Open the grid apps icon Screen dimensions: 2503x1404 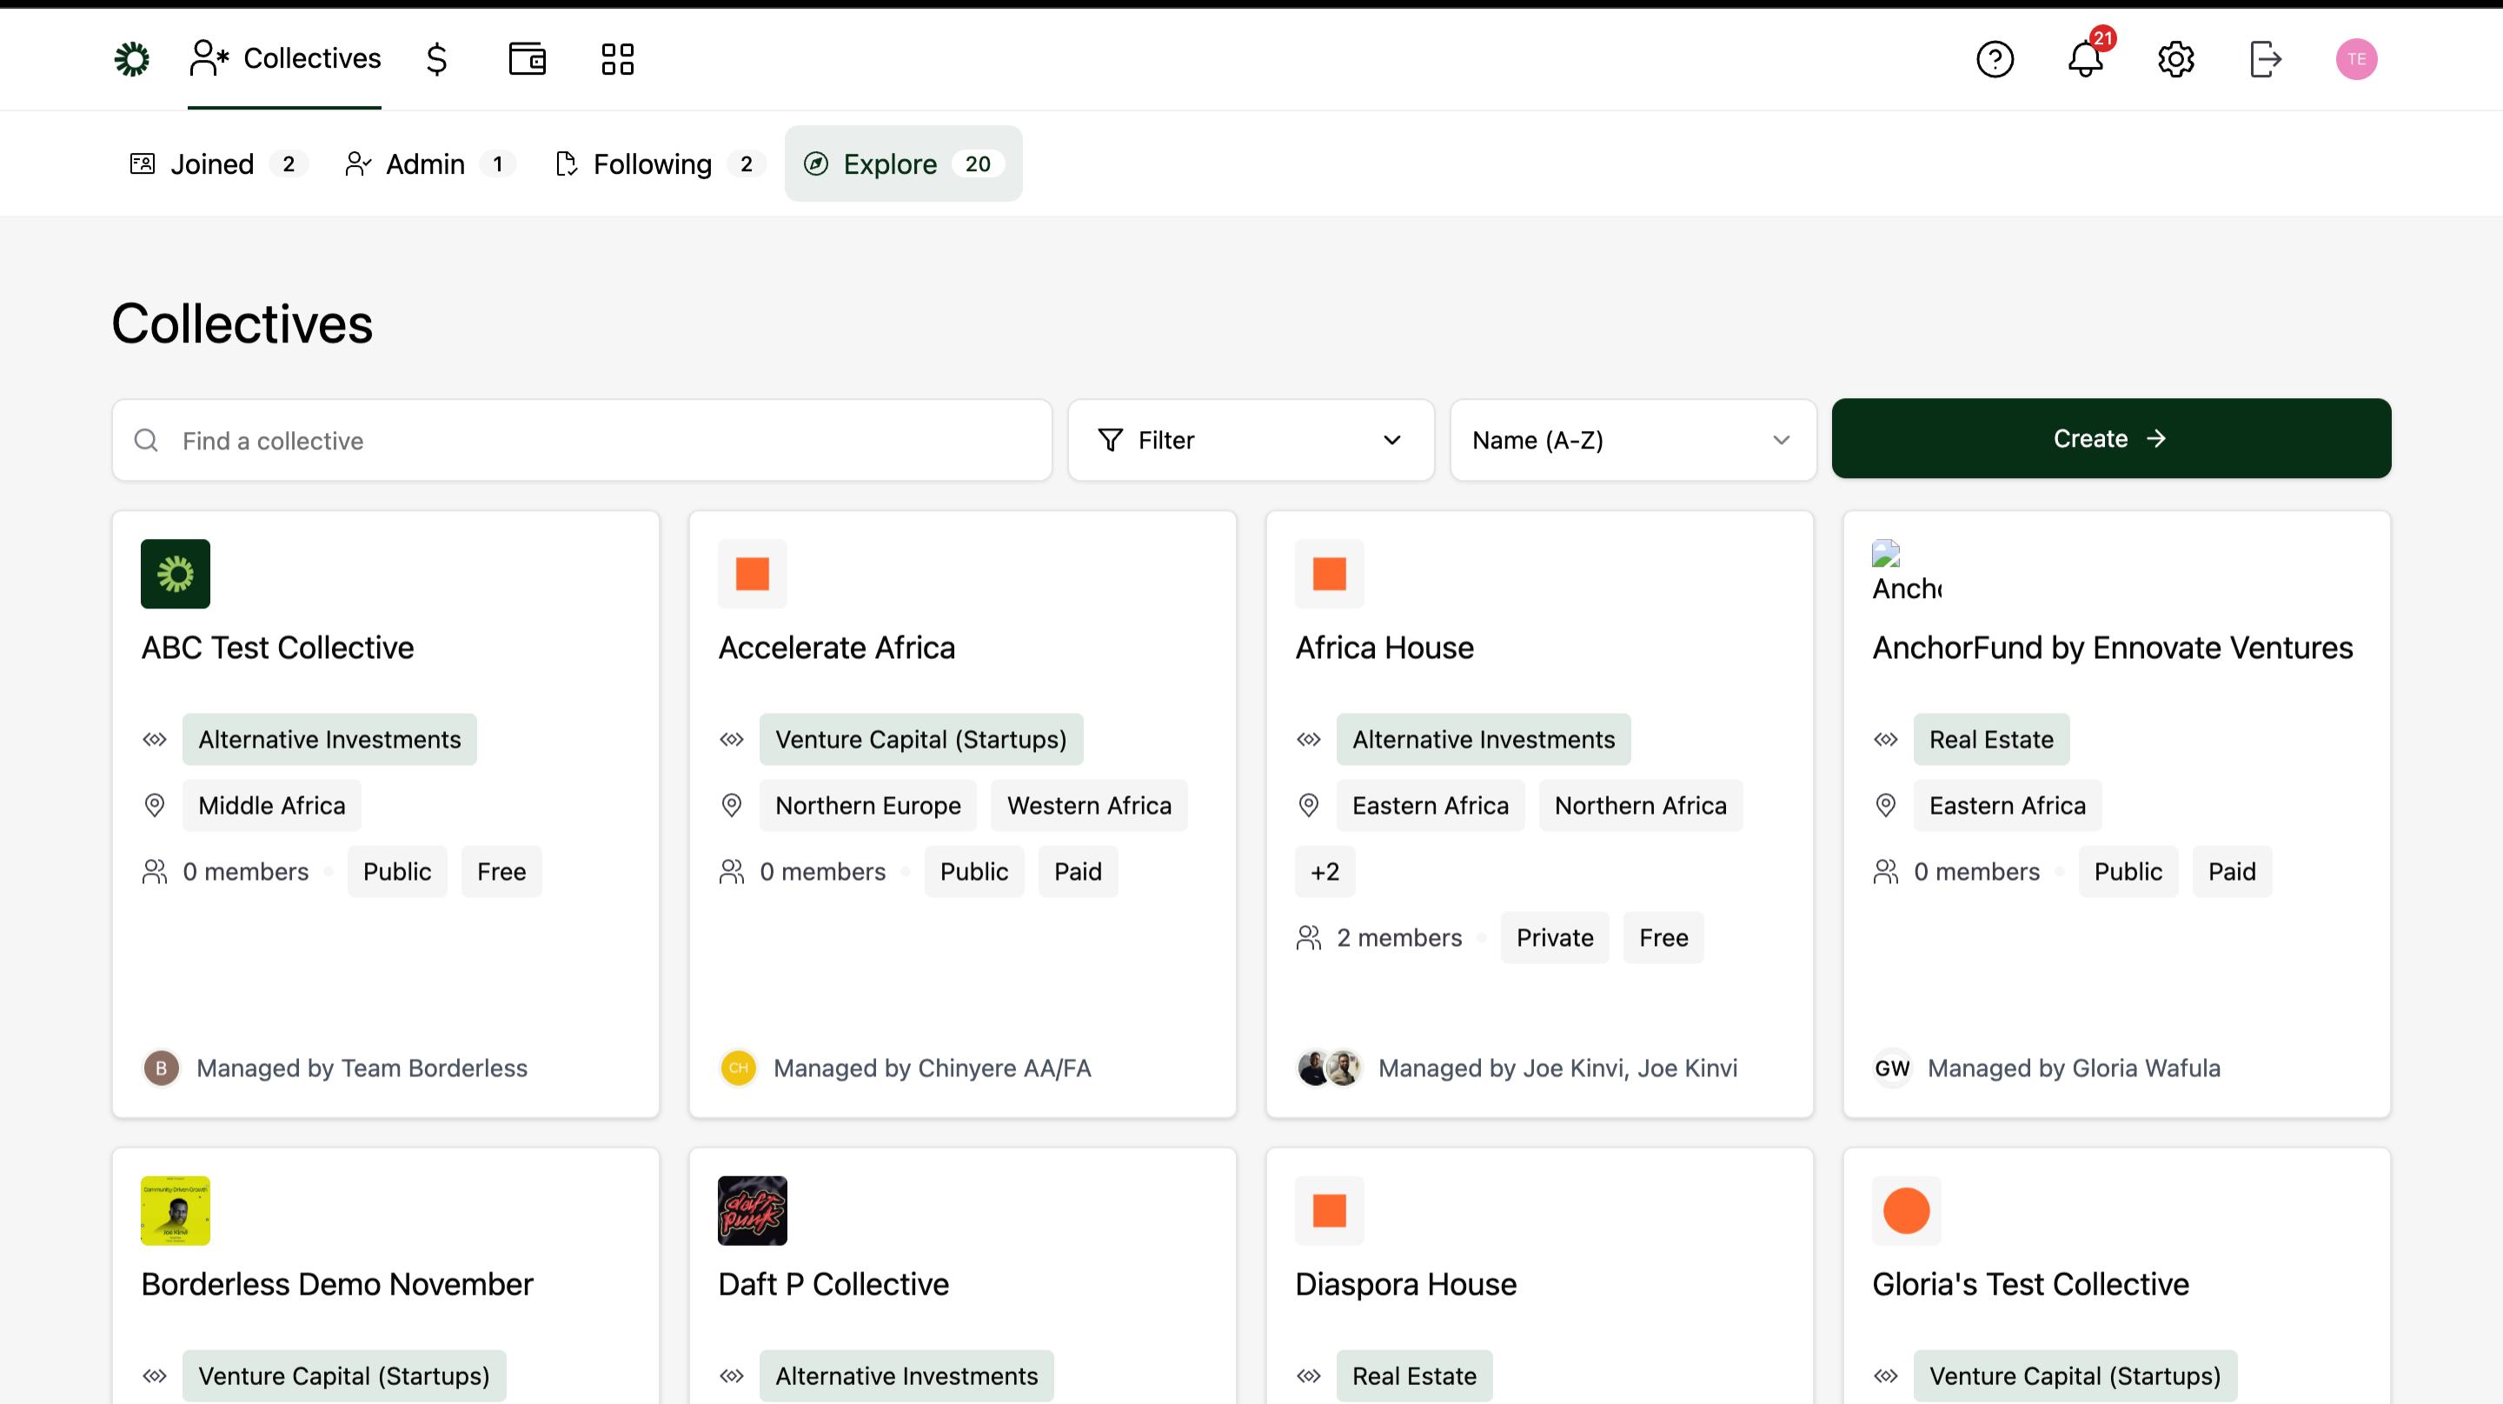617,59
